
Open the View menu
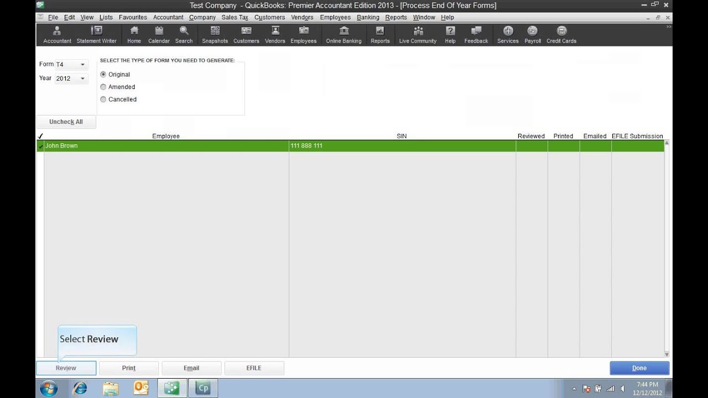pyautogui.click(x=87, y=17)
